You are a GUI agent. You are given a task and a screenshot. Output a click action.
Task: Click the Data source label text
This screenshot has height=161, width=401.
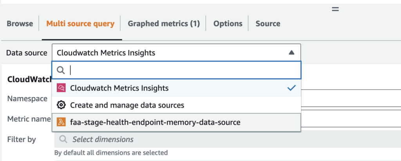pyautogui.click(x=27, y=53)
